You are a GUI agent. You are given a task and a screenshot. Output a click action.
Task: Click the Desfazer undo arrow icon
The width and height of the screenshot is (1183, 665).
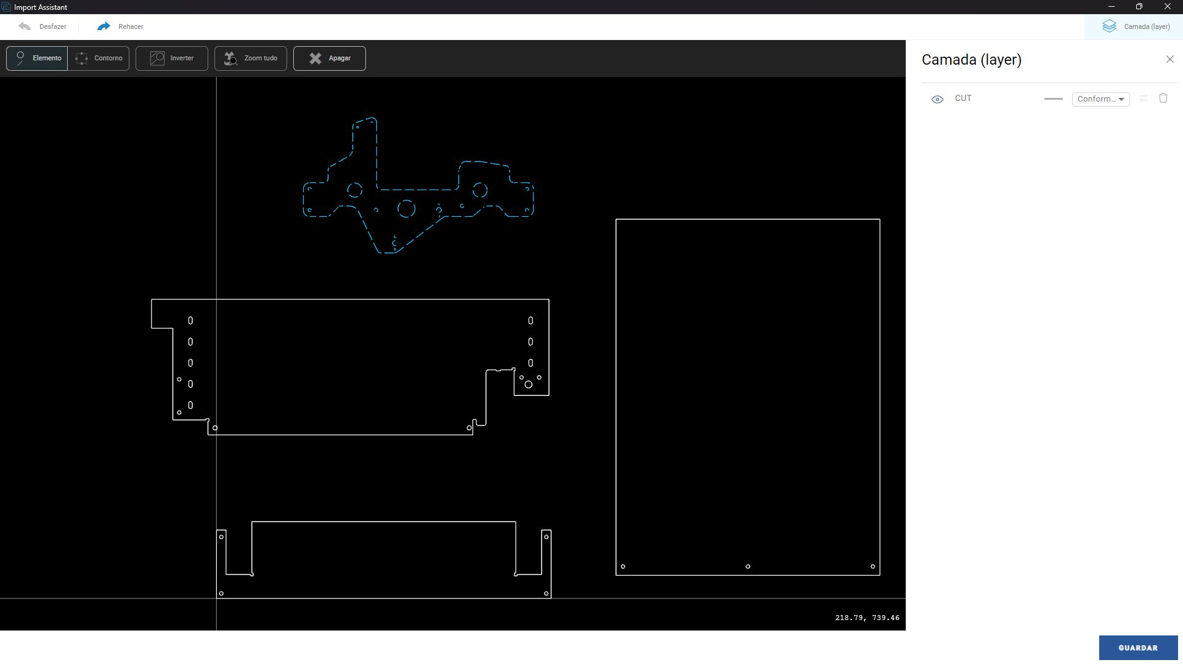pyautogui.click(x=25, y=26)
